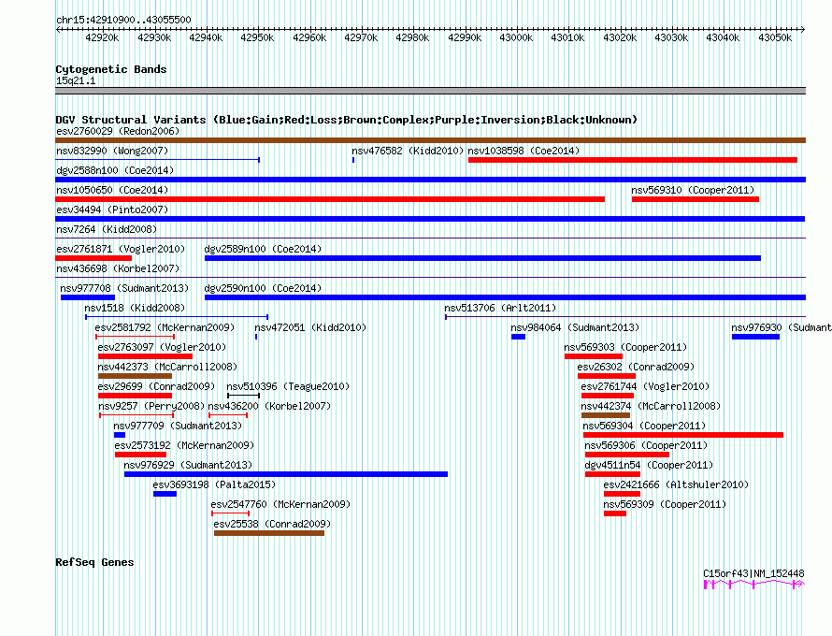Open the esv34494 (Pinto2007) variant label
This screenshot has height=636, width=832.
click(112, 210)
